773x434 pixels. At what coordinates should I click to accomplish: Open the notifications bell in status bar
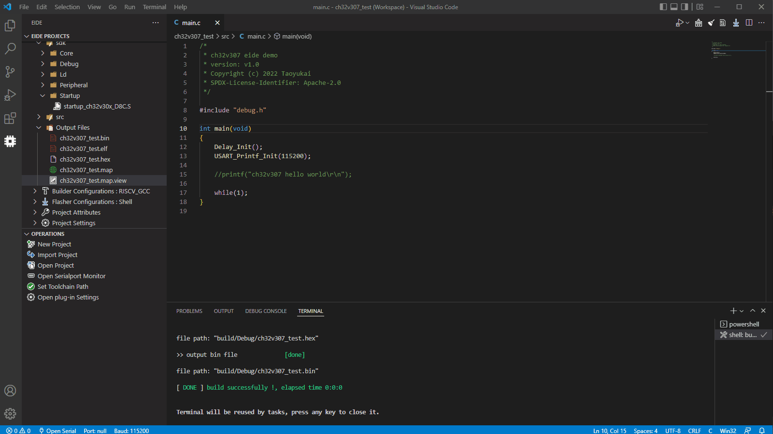(x=762, y=431)
